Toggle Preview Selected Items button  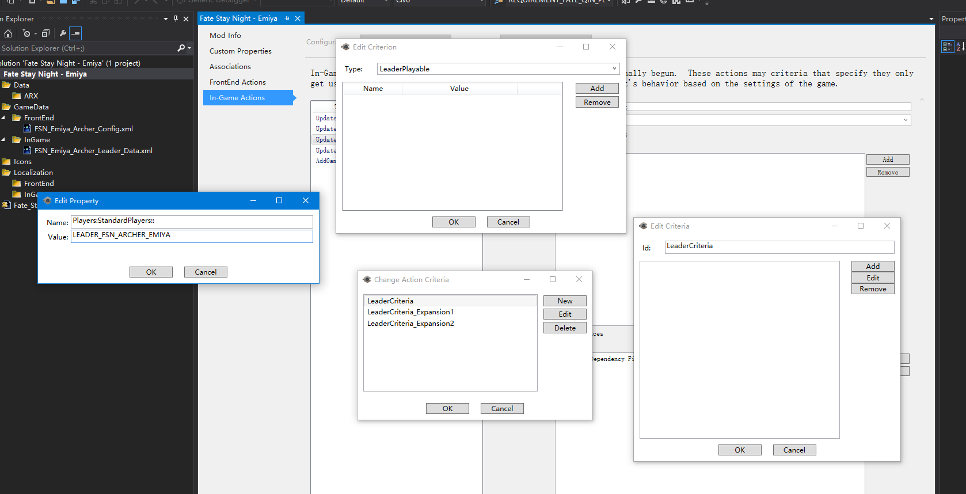click(75, 33)
